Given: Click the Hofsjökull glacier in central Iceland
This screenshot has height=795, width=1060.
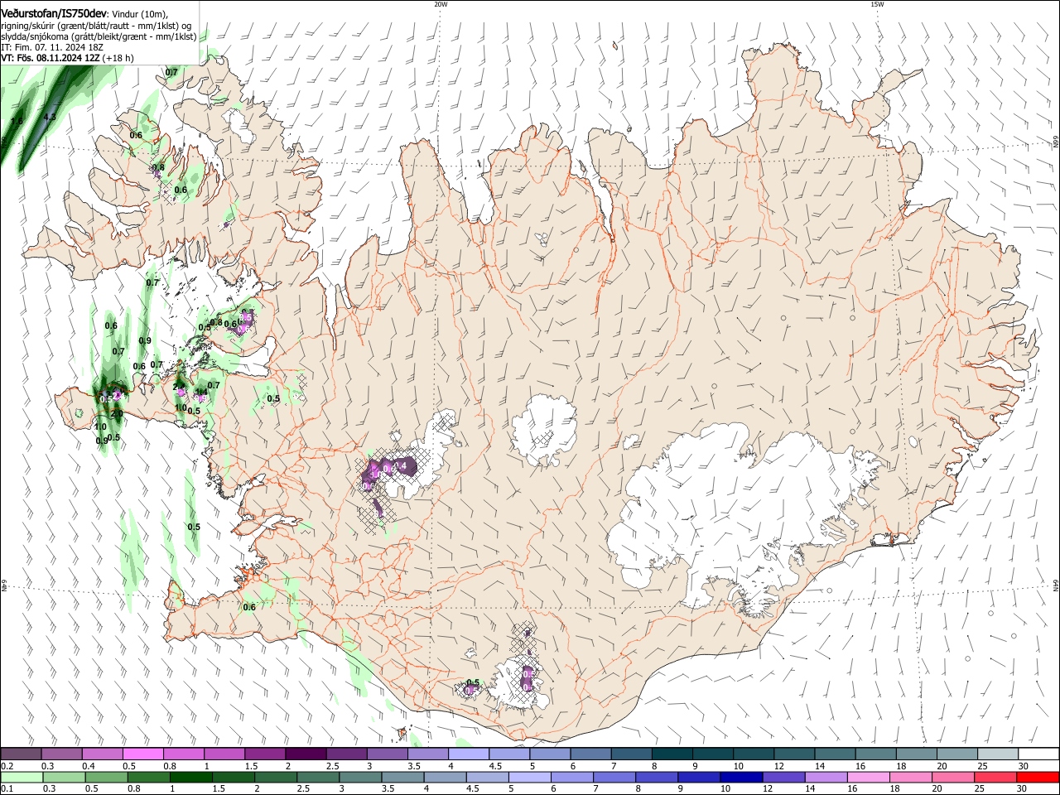Looking at the screenshot, I should click(544, 429).
